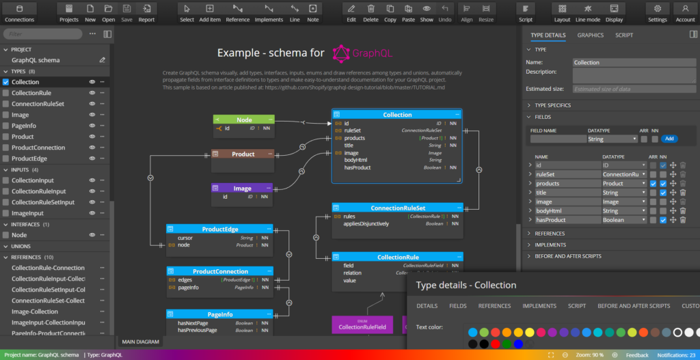Viewport: 700px width, 360px height.
Task: Generate a Report
Action: click(146, 13)
